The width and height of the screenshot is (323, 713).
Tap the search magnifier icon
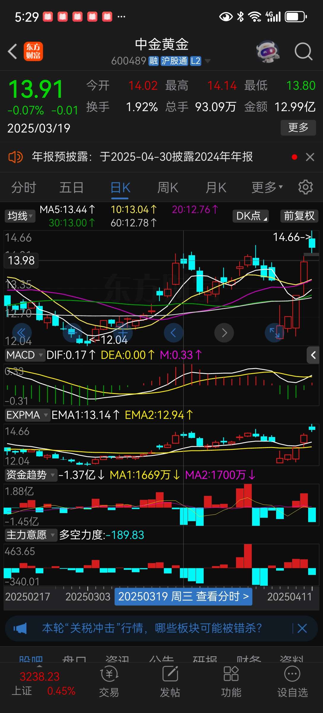303,51
